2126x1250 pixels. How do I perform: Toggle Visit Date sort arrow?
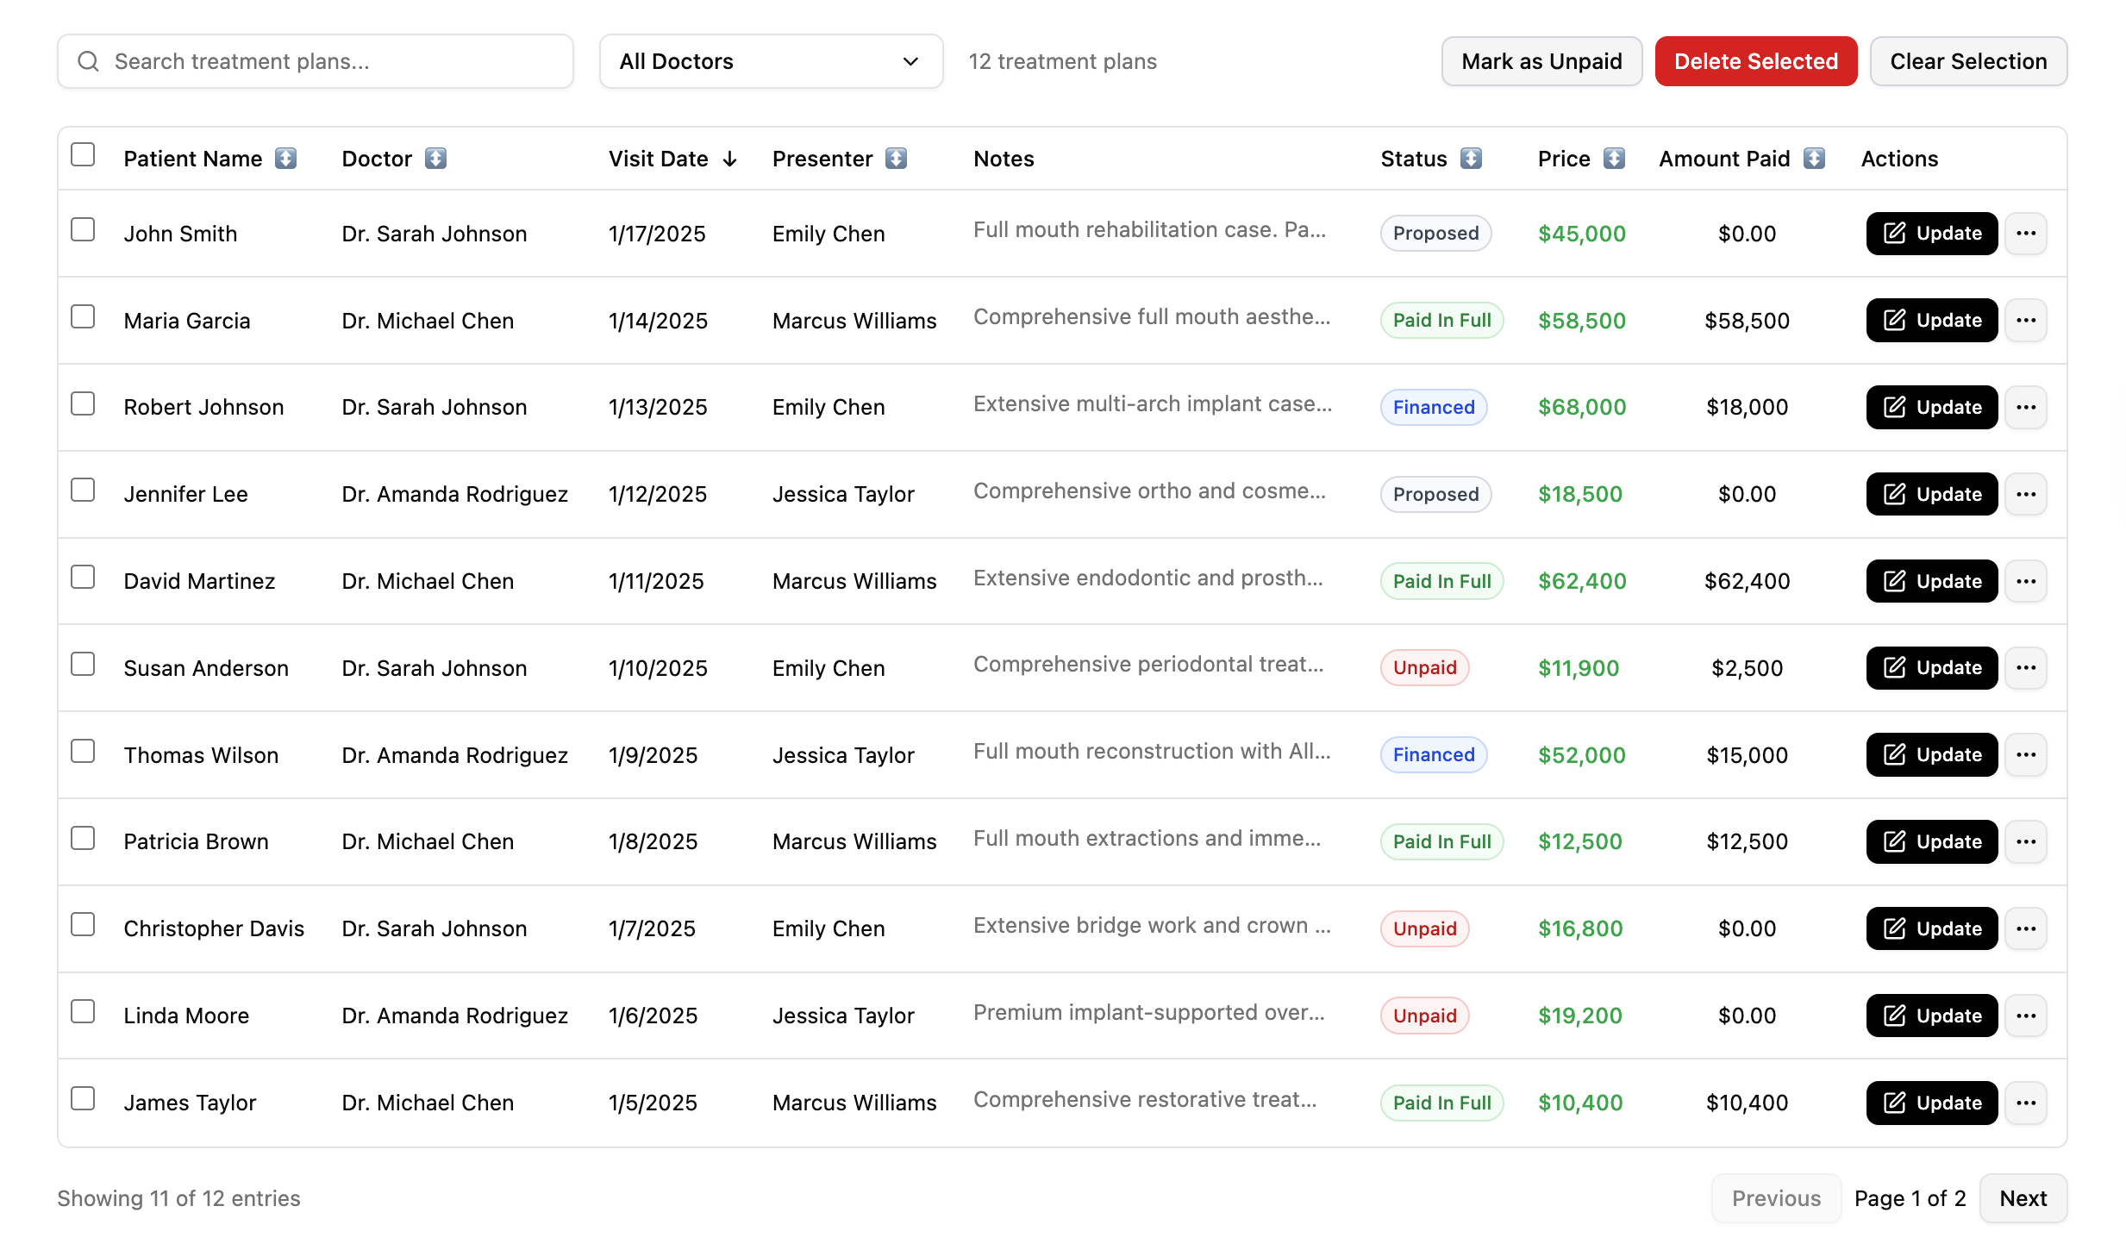click(x=730, y=159)
